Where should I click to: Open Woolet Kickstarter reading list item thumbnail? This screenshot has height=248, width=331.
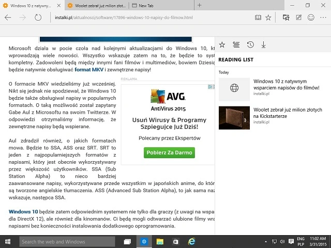pos(234,117)
